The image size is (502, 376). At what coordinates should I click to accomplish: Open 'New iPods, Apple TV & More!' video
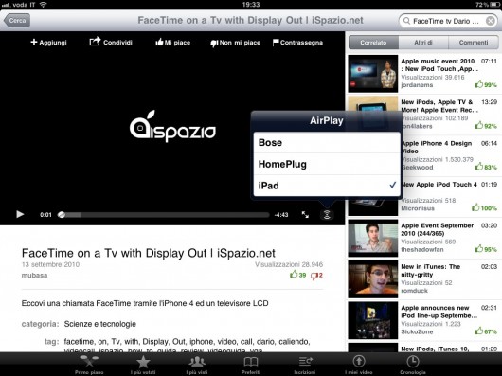click(x=439, y=106)
